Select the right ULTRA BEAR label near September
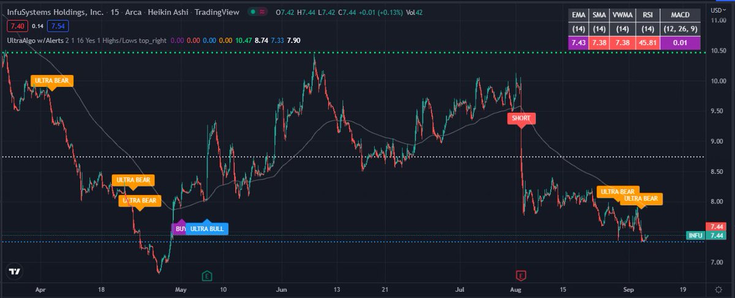 pyautogui.click(x=641, y=199)
